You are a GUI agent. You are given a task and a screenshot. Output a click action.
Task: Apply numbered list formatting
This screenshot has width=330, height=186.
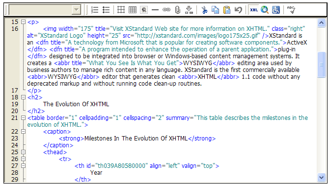pyautogui.click(x=95, y=10)
